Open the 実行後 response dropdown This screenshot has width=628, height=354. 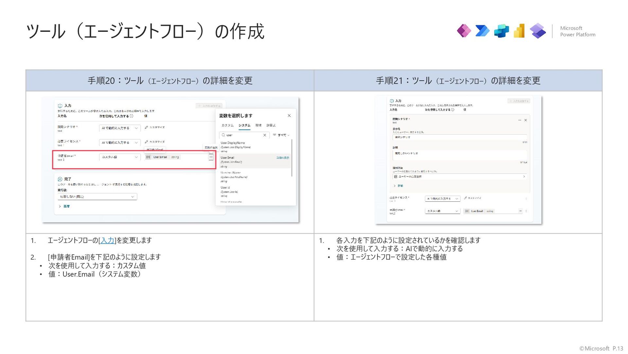coord(97,197)
